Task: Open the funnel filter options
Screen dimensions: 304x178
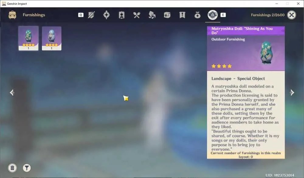Action: [x=27, y=168]
